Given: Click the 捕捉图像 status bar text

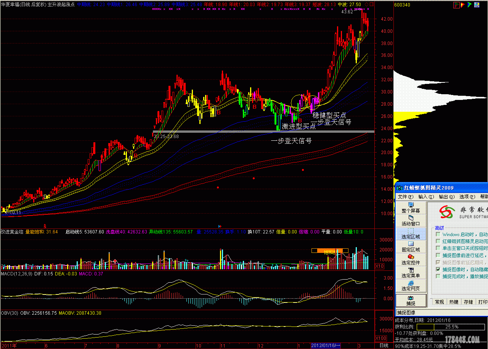Looking at the screenshot, I should [406, 312].
